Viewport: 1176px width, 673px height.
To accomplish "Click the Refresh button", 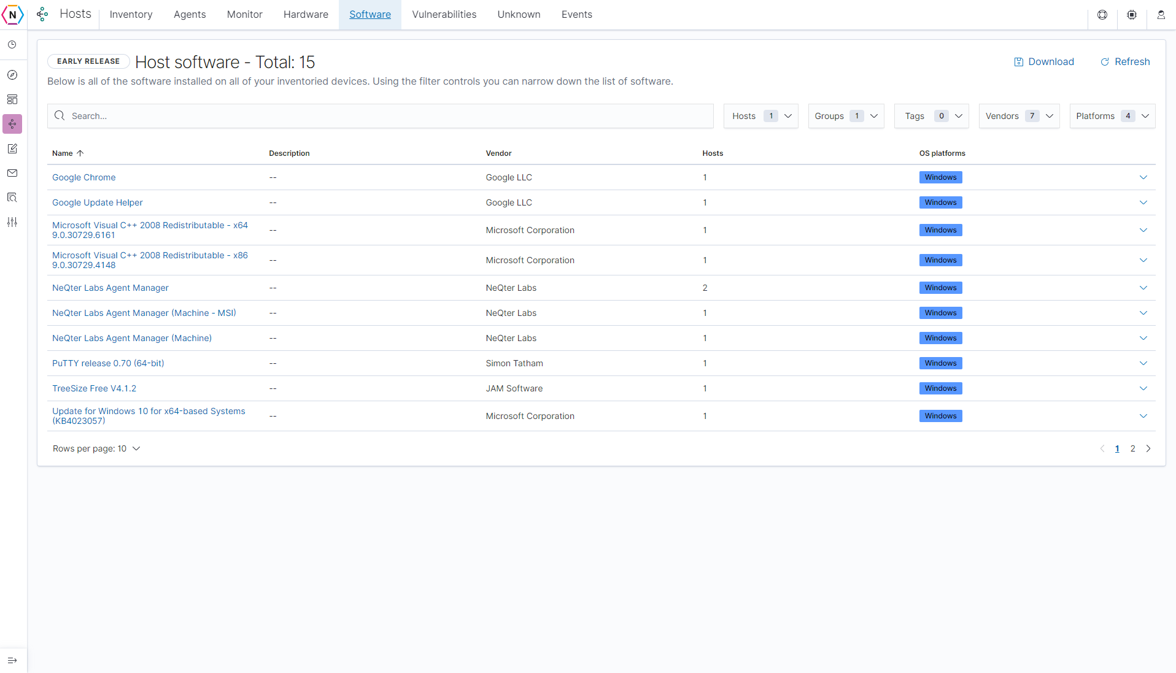I will point(1125,61).
